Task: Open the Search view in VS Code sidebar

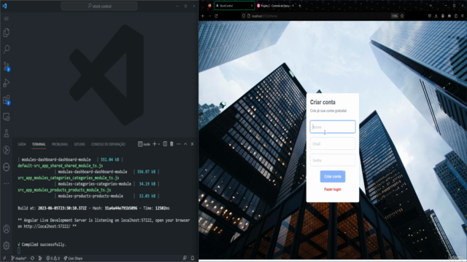Action: (7, 49)
